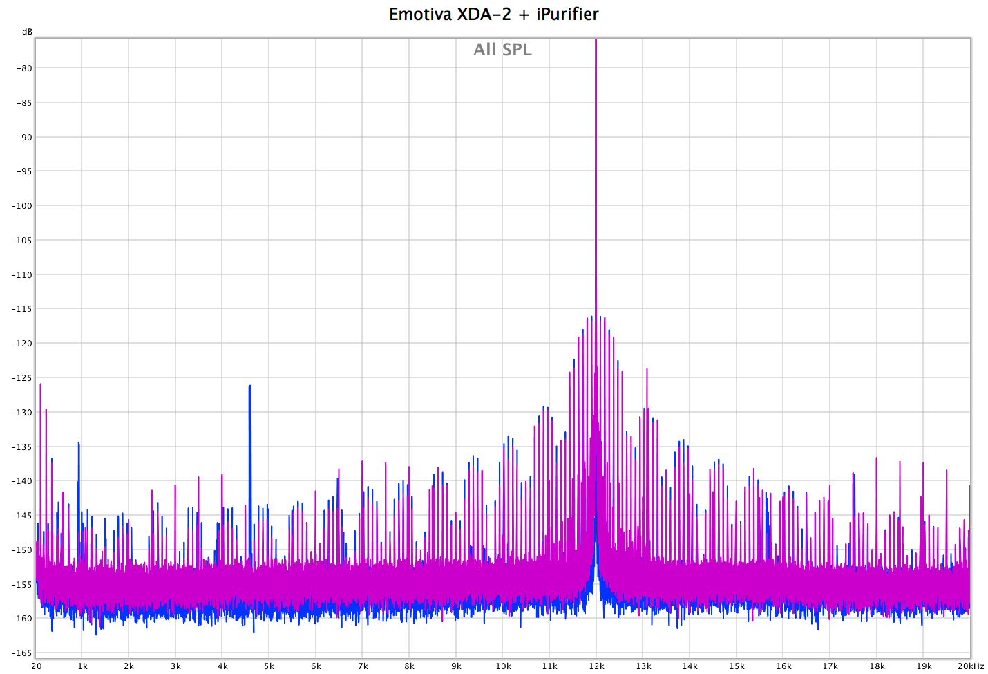Click the 10k frequency axis label
Viewport: 988px width, 674px height.
click(x=503, y=666)
